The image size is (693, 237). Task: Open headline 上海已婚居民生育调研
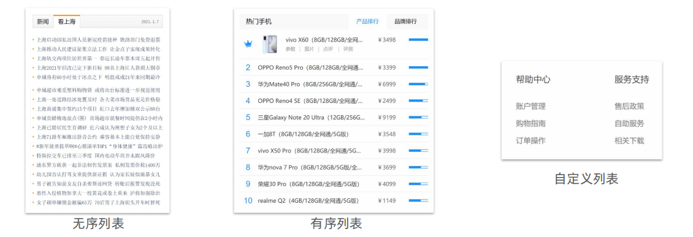[x=61, y=127]
